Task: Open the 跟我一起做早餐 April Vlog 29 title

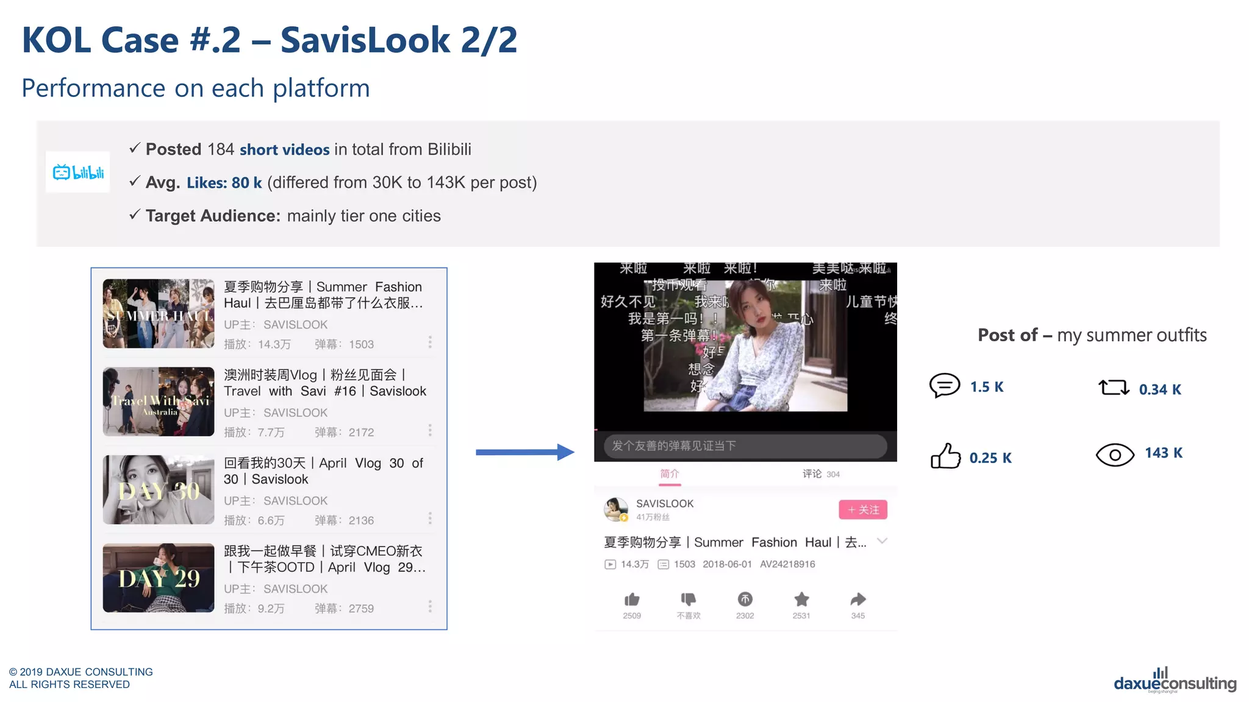Action: click(324, 559)
